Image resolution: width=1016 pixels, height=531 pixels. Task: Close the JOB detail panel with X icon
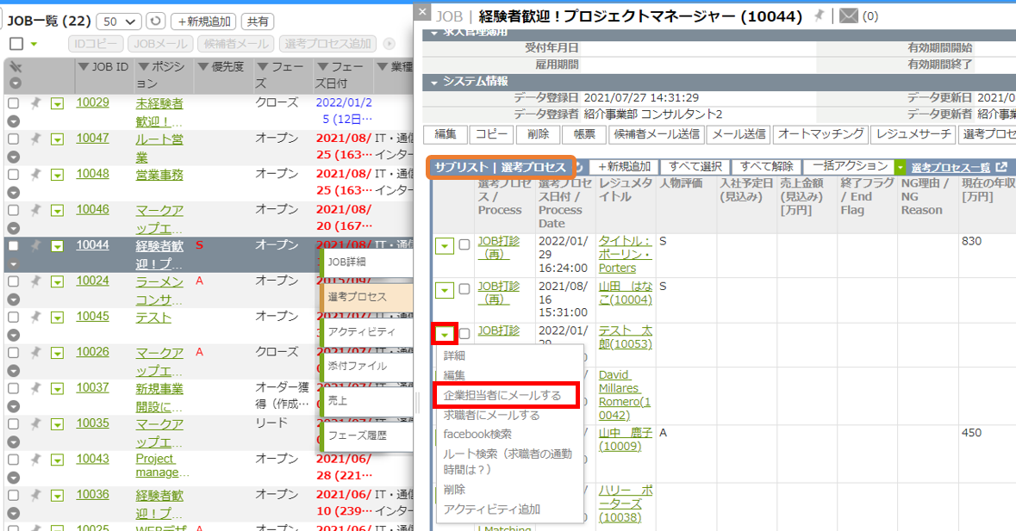coord(421,10)
